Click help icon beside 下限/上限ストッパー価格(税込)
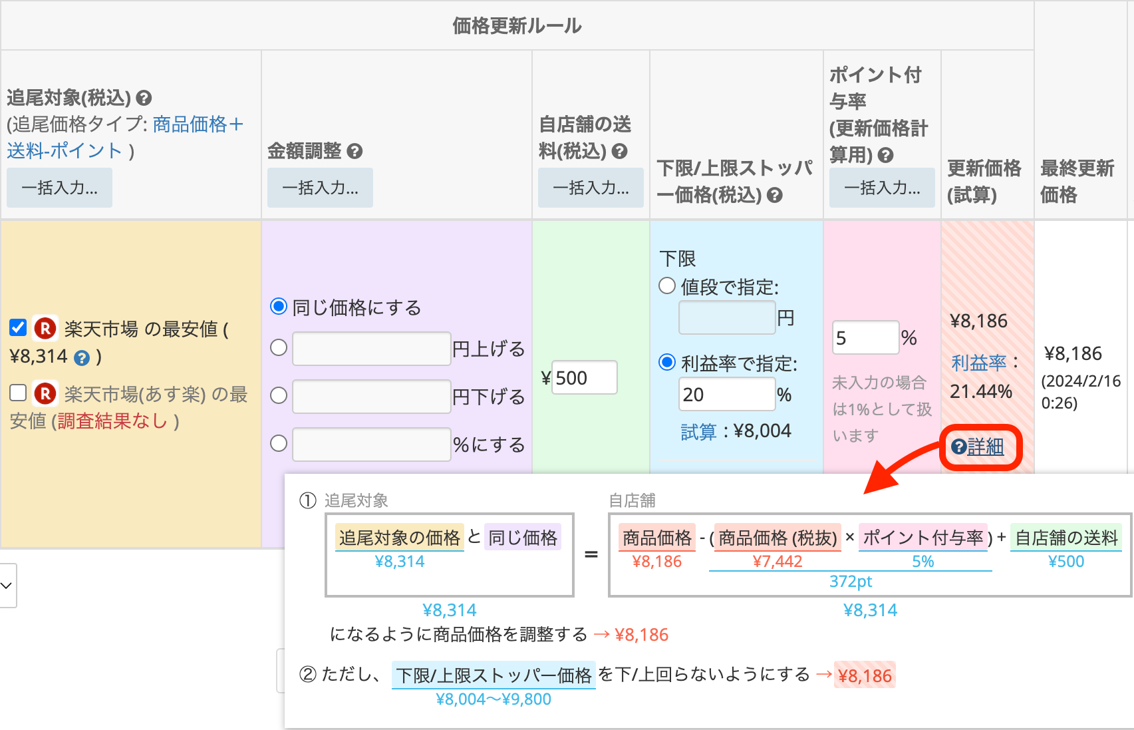This screenshot has width=1134, height=730. (x=774, y=195)
